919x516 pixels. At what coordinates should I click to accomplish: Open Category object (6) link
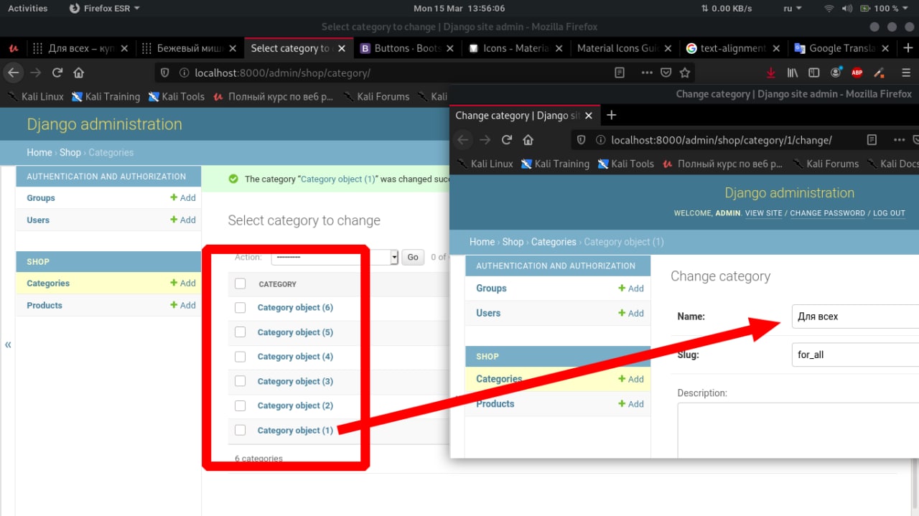pos(295,307)
